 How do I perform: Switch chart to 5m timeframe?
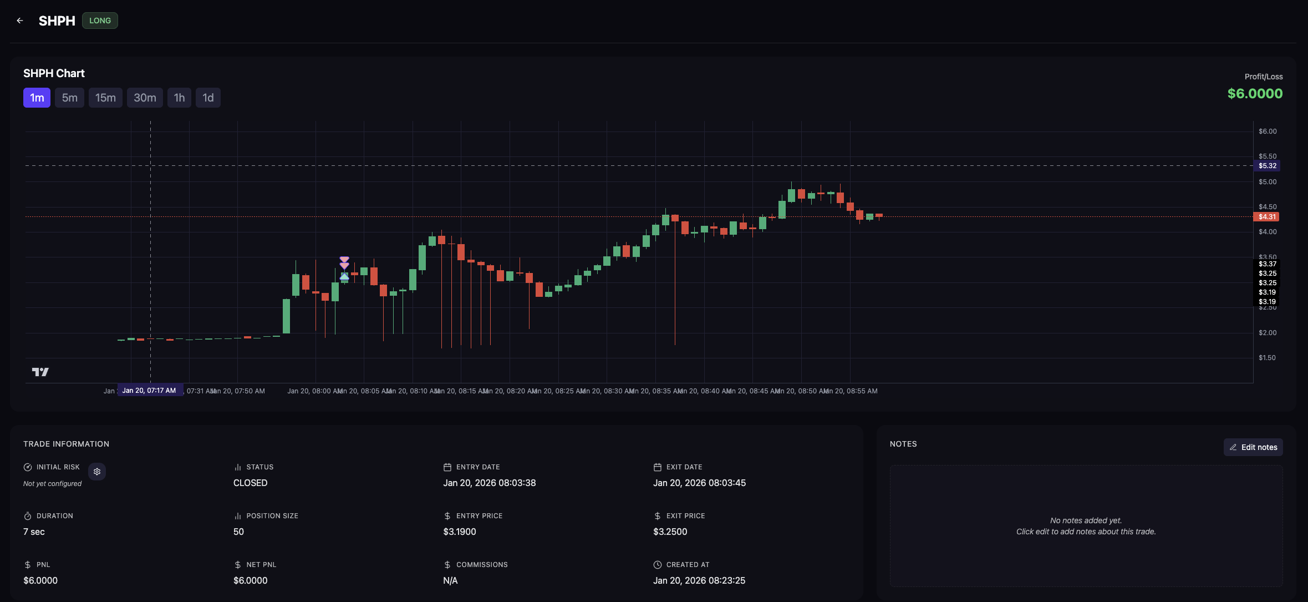click(x=69, y=98)
